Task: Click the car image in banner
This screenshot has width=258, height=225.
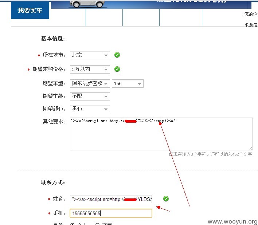Action: tap(87, 4)
